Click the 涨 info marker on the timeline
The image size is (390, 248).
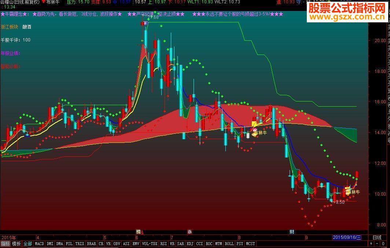pyautogui.click(x=190, y=232)
